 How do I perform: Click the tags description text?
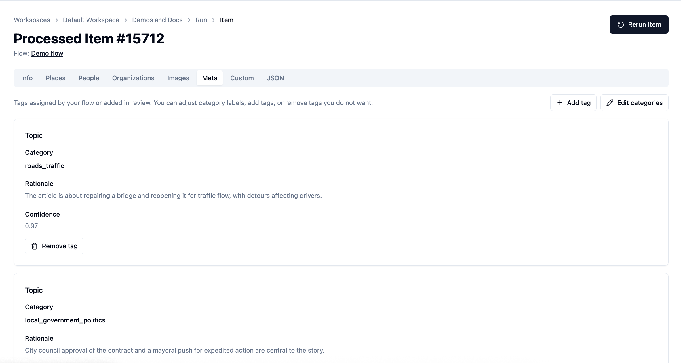(193, 103)
